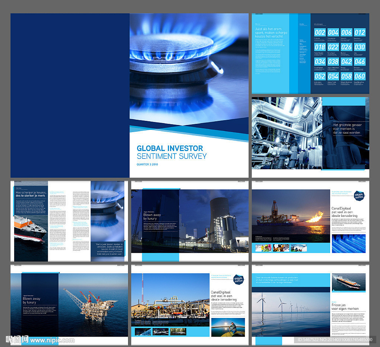380x347 pixels.
Task: Click the 030 contents page number box
Action: pyautogui.click(x=360, y=47)
